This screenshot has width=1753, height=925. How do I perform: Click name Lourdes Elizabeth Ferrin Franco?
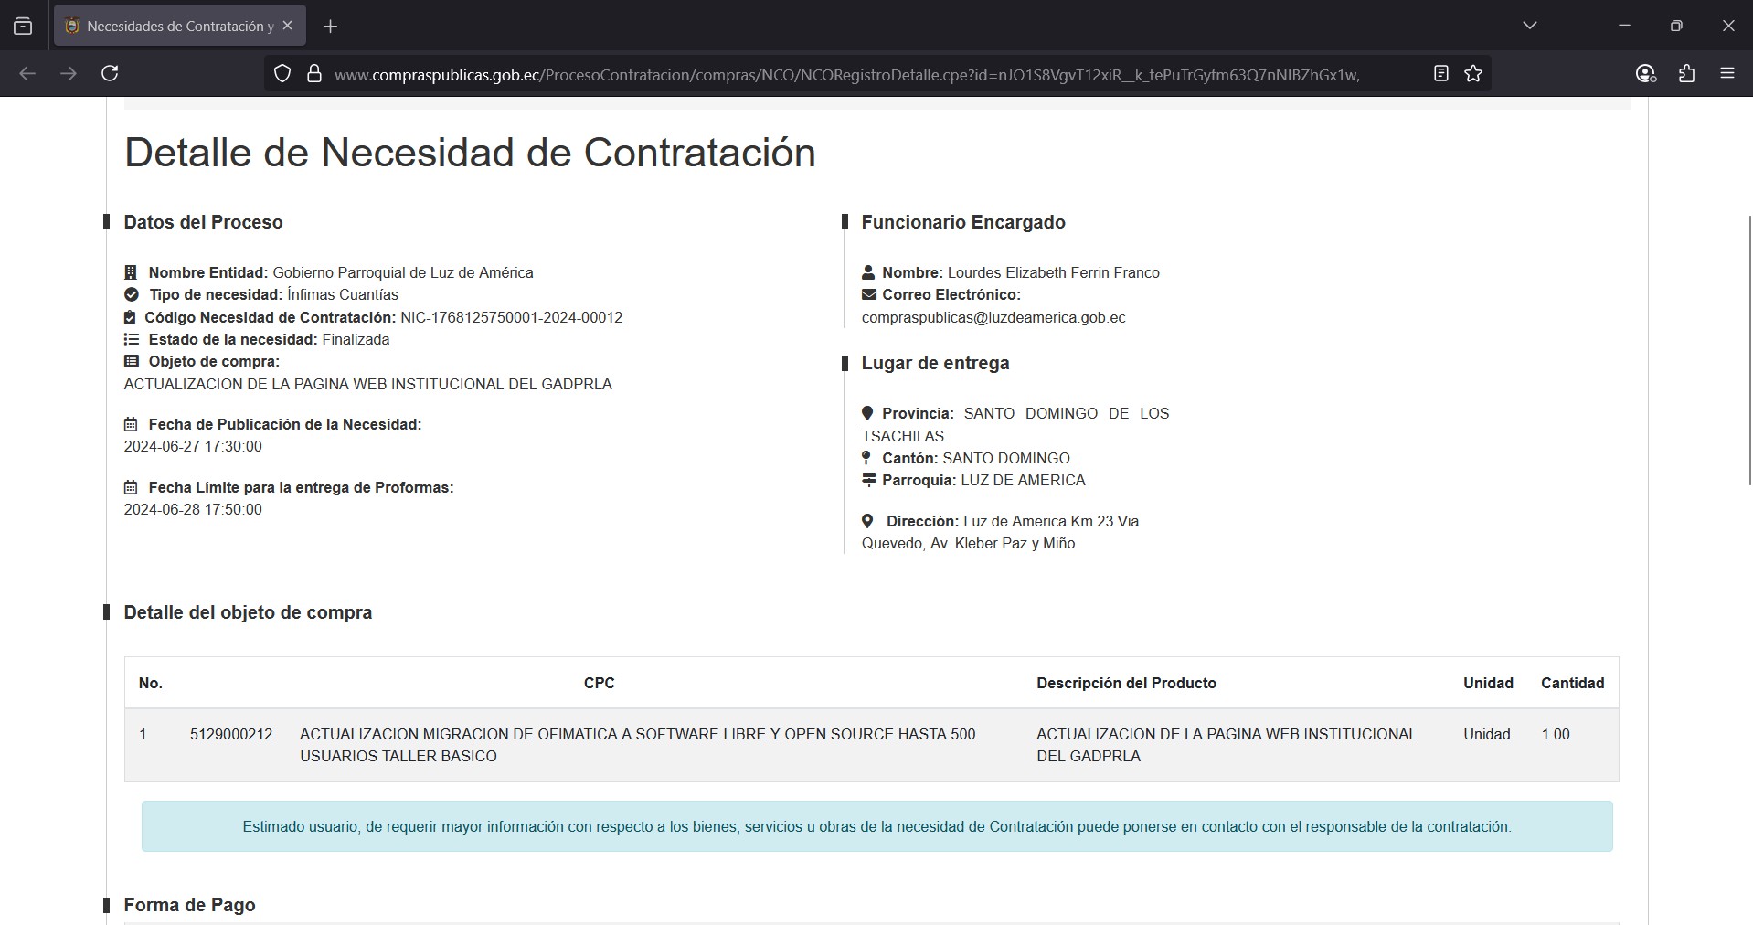tap(1054, 272)
